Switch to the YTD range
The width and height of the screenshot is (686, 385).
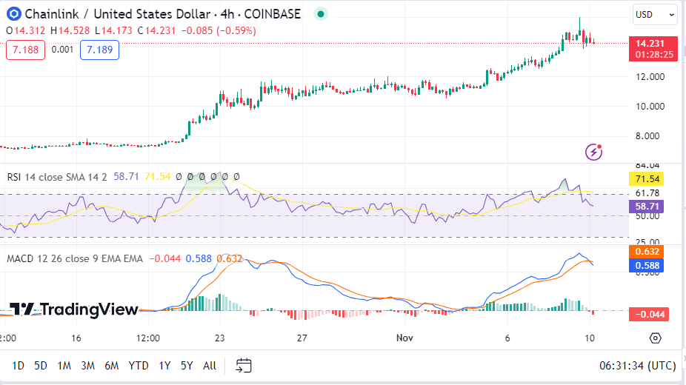139,365
